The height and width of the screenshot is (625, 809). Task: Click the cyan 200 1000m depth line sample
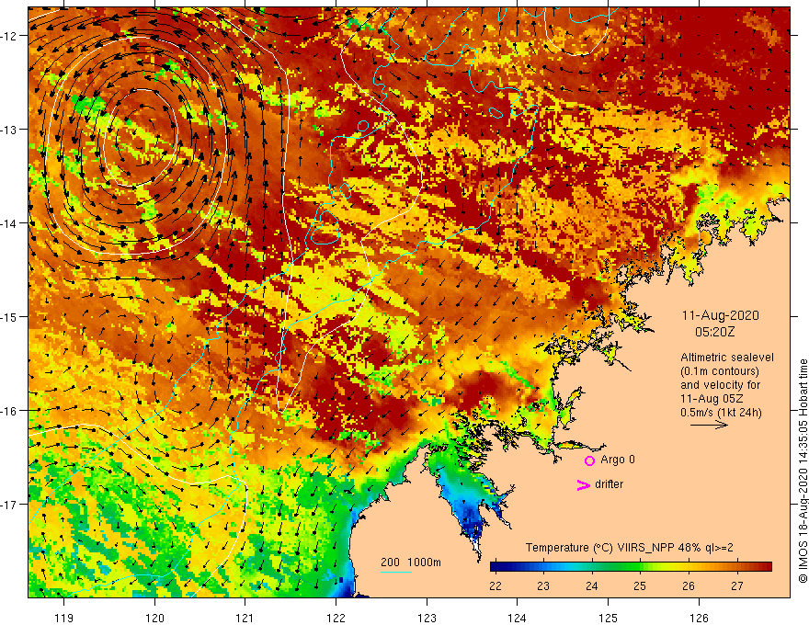(395, 572)
